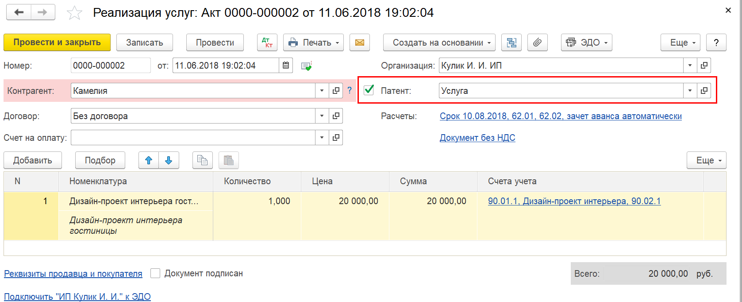Add document to favorites star

(x=74, y=13)
